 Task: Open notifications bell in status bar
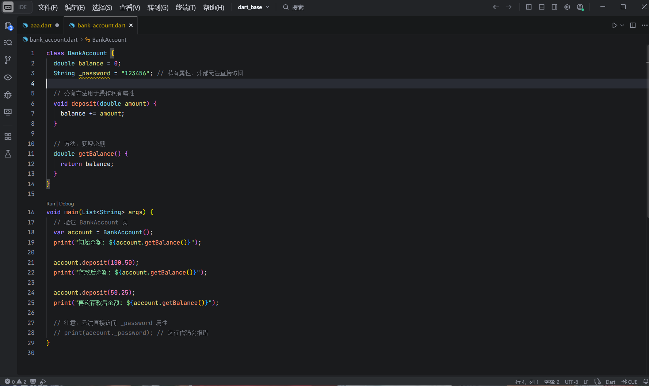pyautogui.click(x=645, y=382)
